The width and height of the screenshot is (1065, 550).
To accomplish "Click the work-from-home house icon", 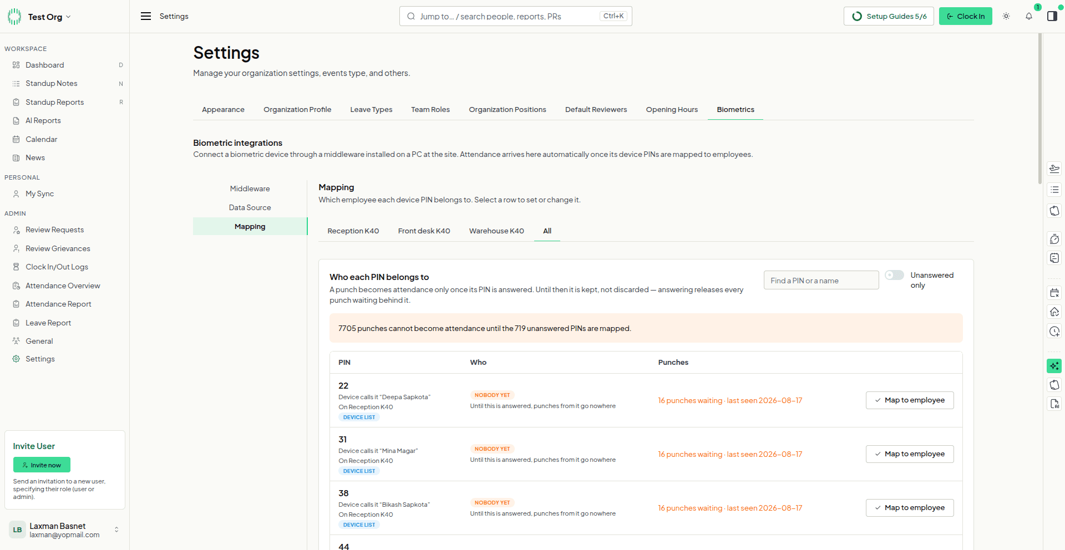I will coord(1054,312).
